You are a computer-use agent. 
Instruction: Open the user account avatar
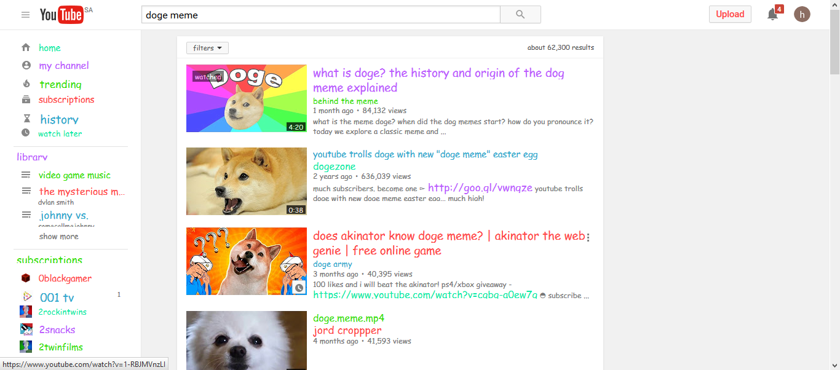tap(802, 14)
